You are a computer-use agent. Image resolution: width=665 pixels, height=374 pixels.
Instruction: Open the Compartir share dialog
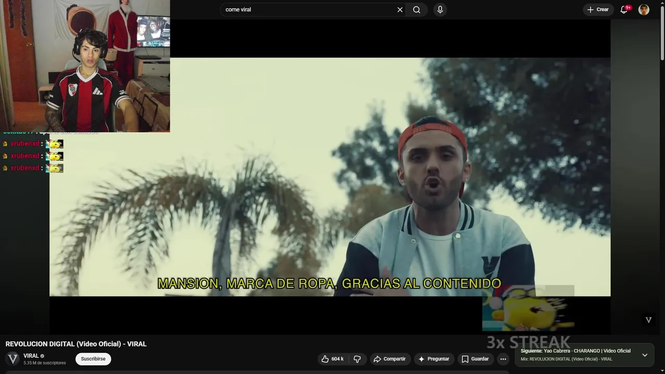[390, 359]
